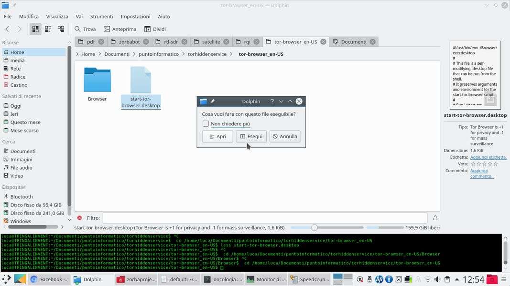Close the satellite tab
The height and width of the screenshot is (286, 510).
[227, 42]
